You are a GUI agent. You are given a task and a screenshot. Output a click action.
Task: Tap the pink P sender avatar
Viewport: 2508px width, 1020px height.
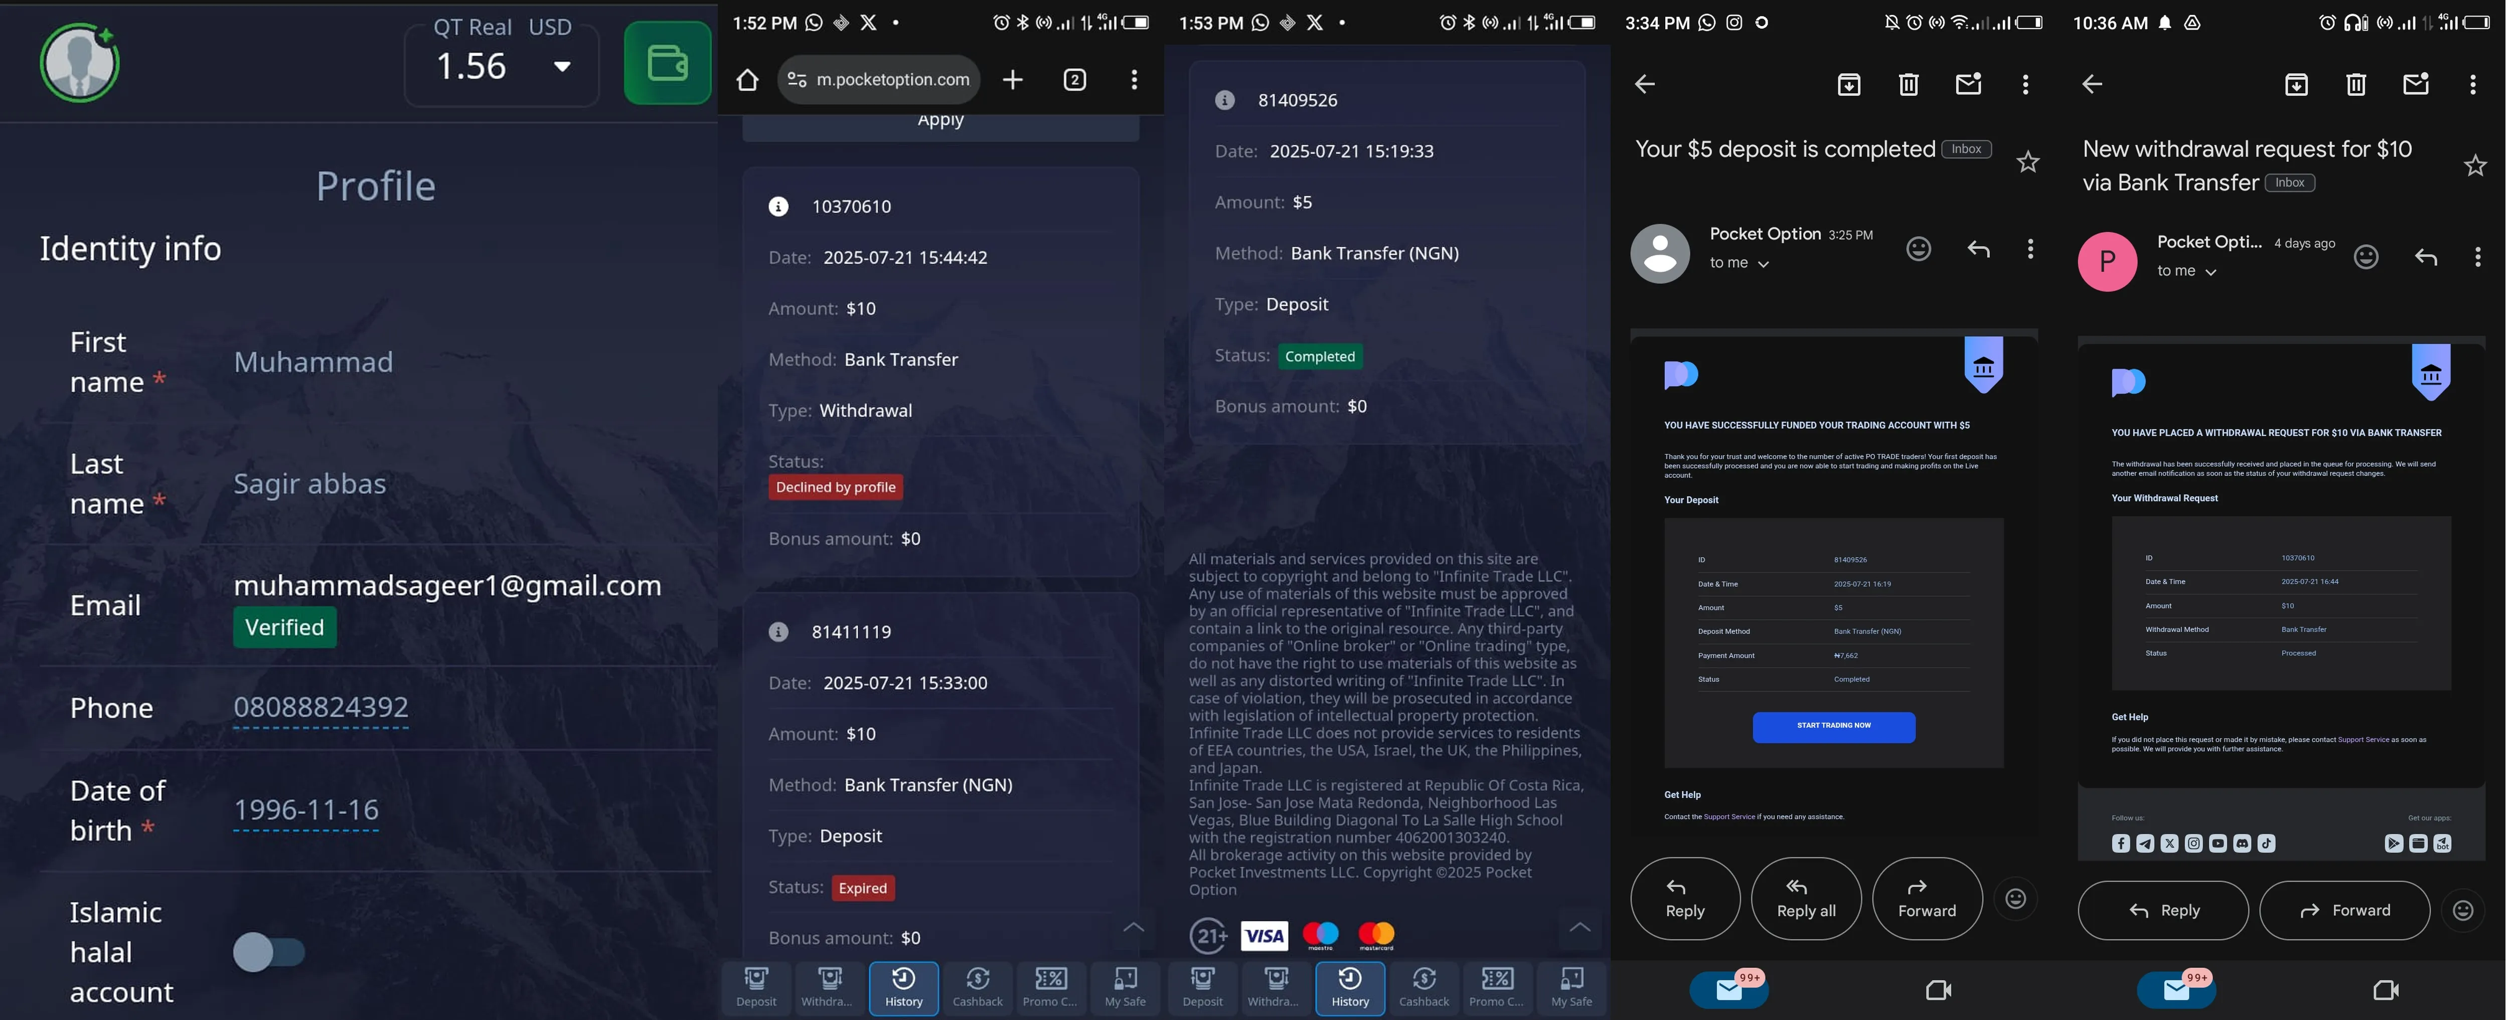coord(2108,261)
